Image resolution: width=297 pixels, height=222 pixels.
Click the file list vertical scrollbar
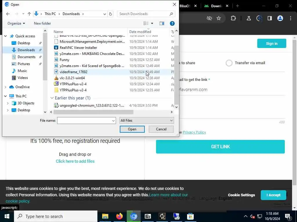176,75
